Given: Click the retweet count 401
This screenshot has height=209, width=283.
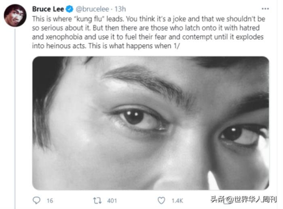Looking at the screenshot, I should 112,200.
